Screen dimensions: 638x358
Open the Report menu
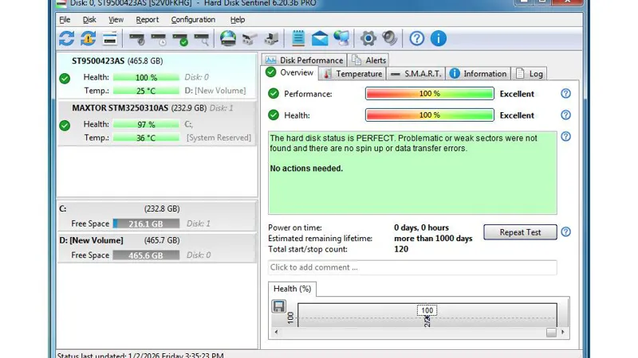147,20
